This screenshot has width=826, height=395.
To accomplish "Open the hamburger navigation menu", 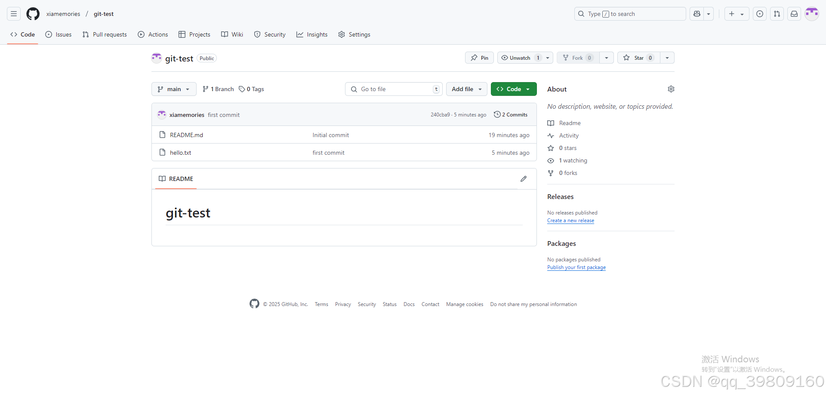I will coord(14,14).
